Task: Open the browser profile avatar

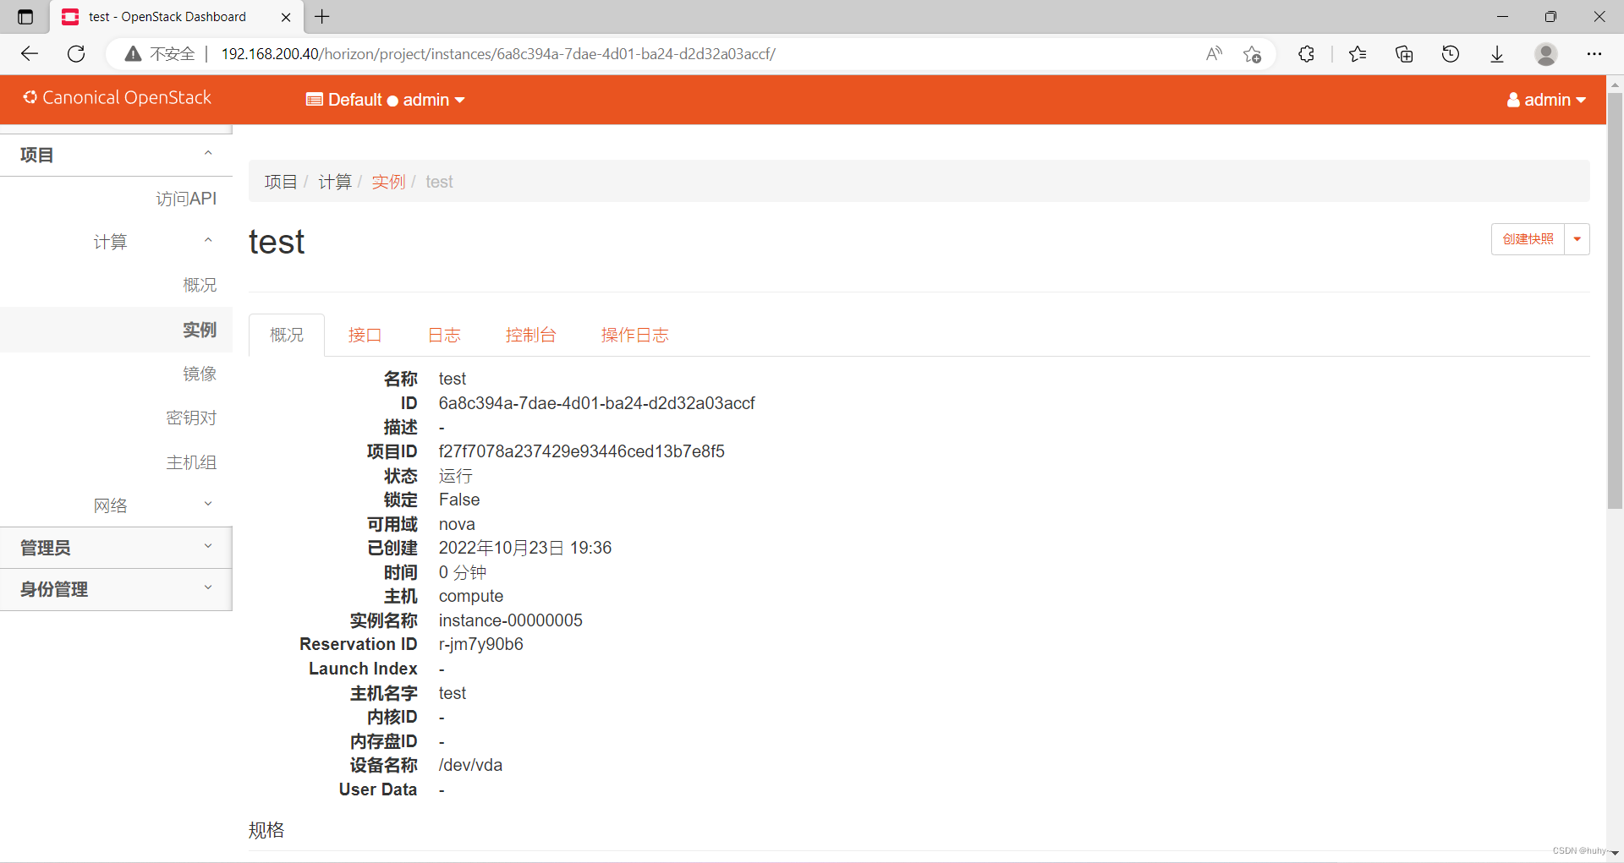Action: pyautogui.click(x=1546, y=54)
